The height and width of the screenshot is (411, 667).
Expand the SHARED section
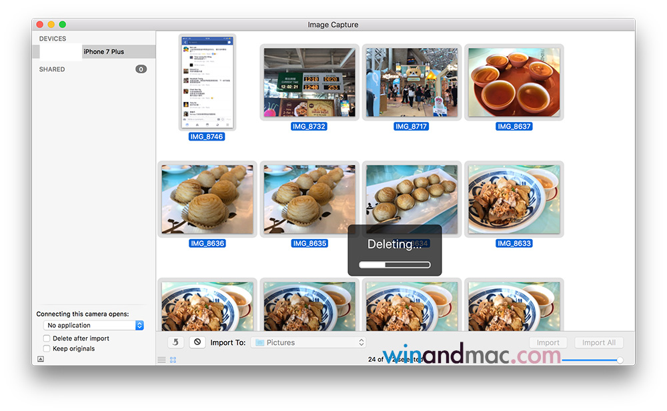[x=52, y=69]
